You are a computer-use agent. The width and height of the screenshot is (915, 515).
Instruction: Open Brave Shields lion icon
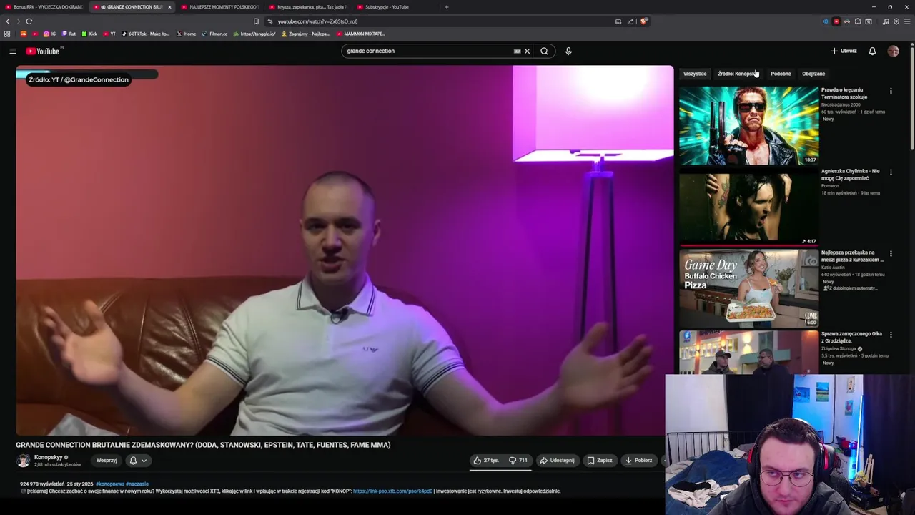[x=643, y=21]
